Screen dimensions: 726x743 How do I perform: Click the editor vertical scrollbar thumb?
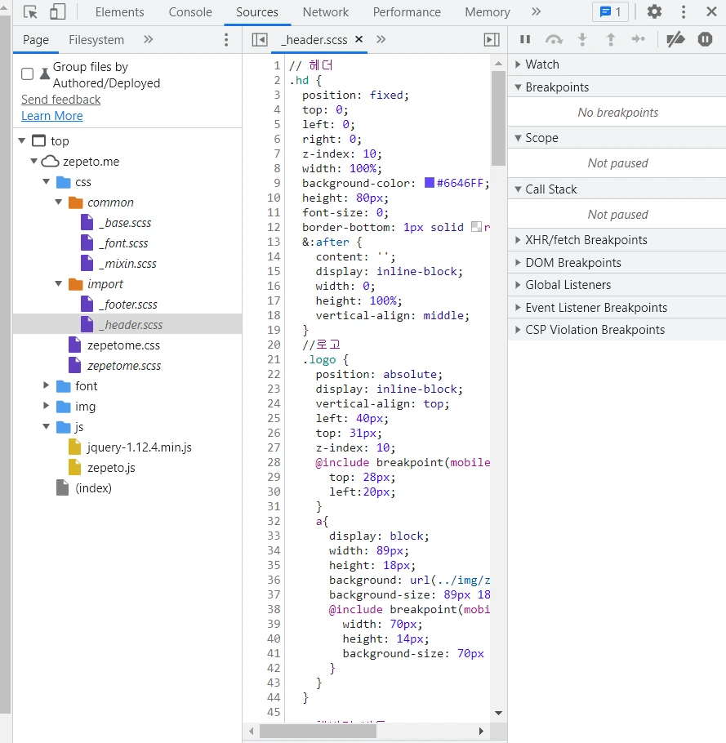click(x=498, y=118)
